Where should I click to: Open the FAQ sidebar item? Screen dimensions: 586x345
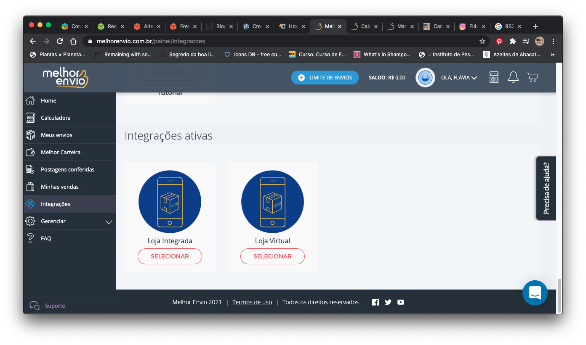coord(69,238)
